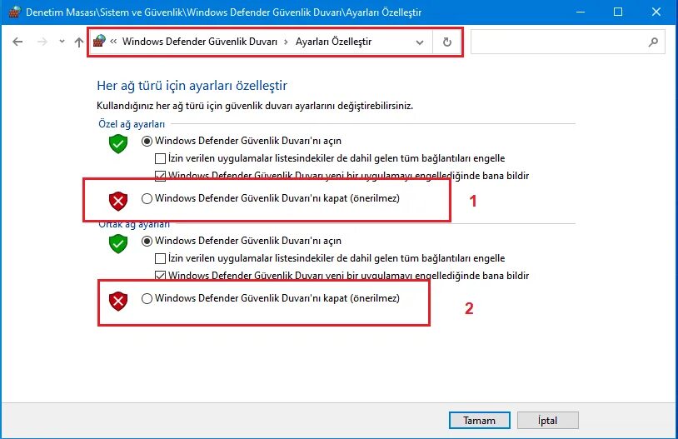Screen dimensions: 678x439
Task: Cancel changes with İptal button
Action: pos(548,421)
